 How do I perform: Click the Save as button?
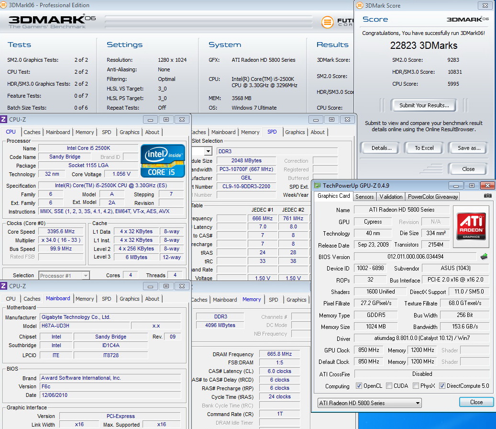(x=468, y=148)
